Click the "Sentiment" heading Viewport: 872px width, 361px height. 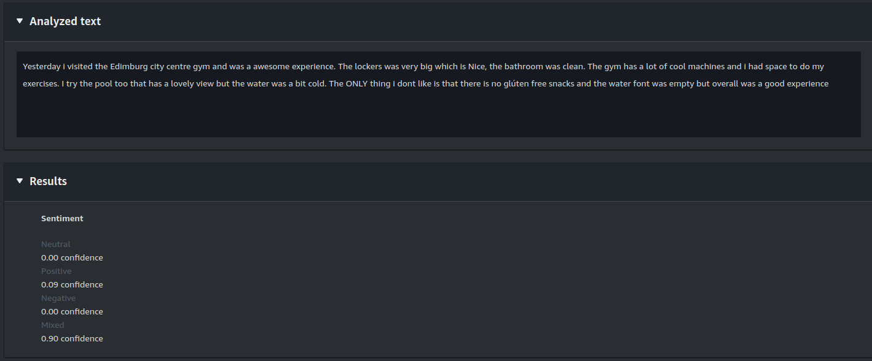click(x=62, y=218)
